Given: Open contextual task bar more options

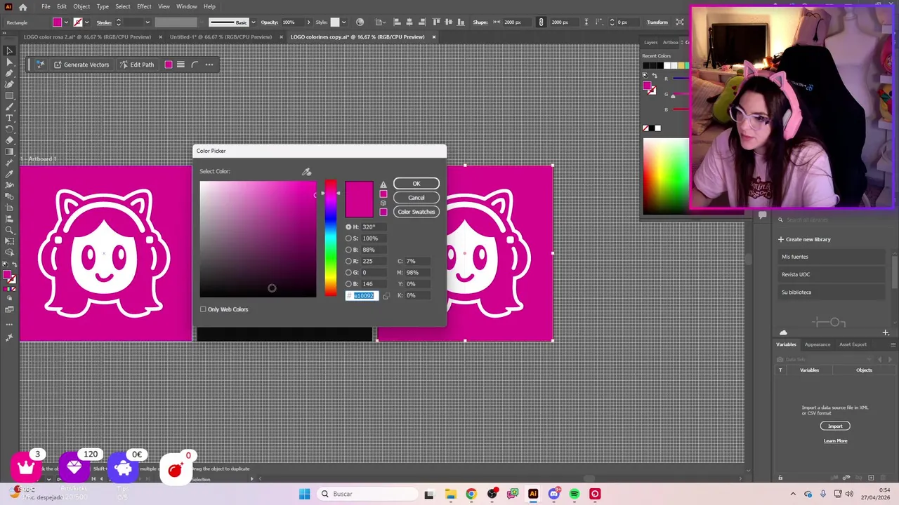Looking at the screenshot, I should click(209, 65).
